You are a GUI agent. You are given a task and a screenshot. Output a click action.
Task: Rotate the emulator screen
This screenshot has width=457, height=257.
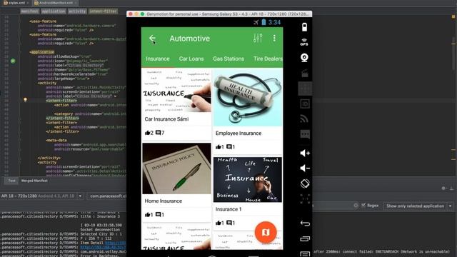(305, 183)
